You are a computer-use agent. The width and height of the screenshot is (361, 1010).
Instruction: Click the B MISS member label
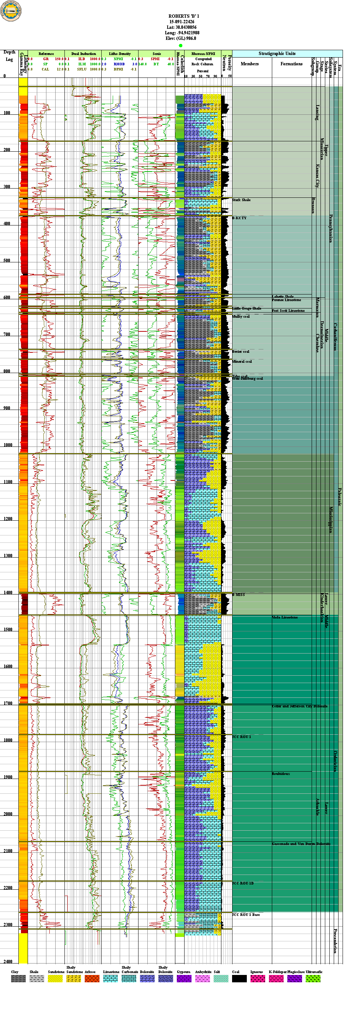pyautogui.click(x=238, y=595)
